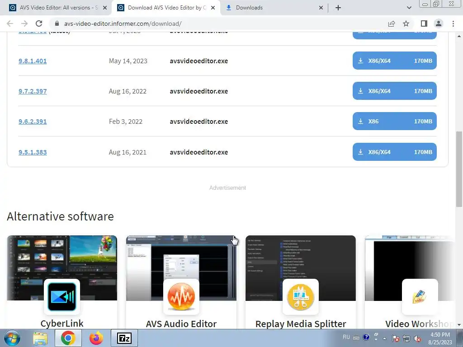Click the page vertical scrollbar thumb
The height and width of the screenshot is (347, 463).
459,169
